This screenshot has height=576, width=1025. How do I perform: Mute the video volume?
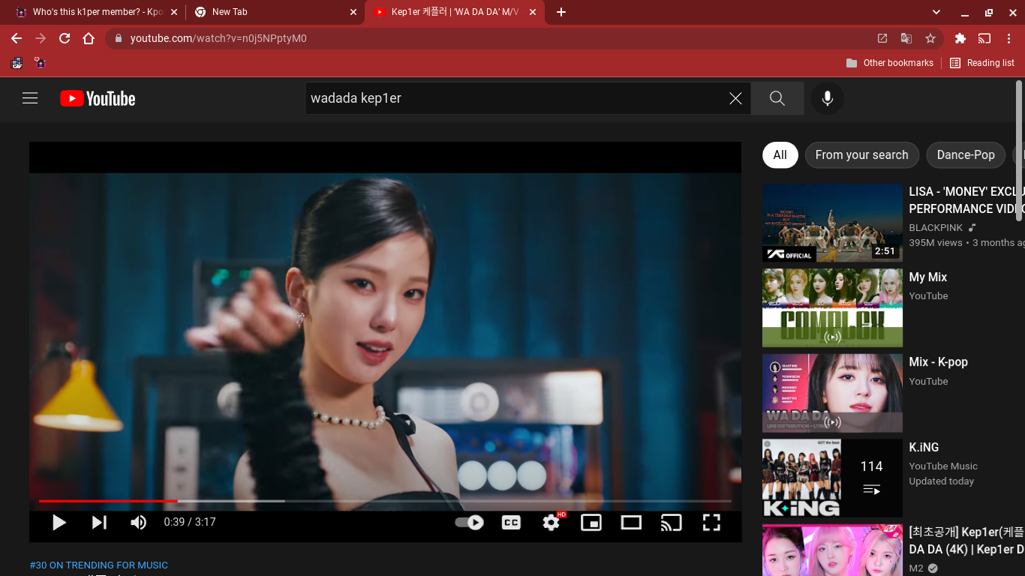[x=139, y=522]
